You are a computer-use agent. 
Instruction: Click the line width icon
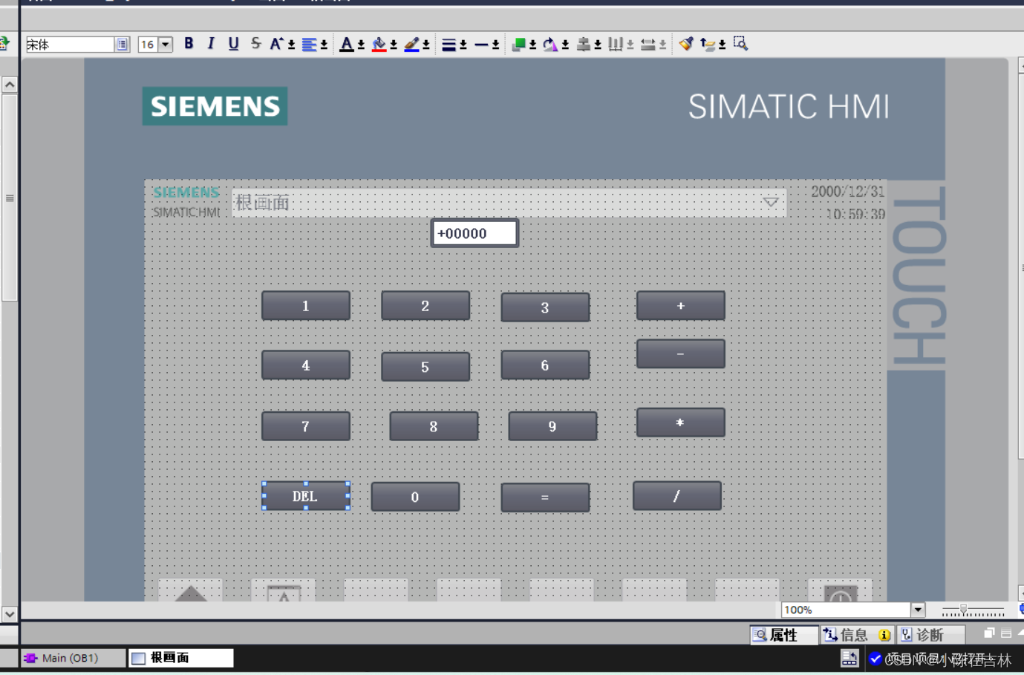point(449,45)
